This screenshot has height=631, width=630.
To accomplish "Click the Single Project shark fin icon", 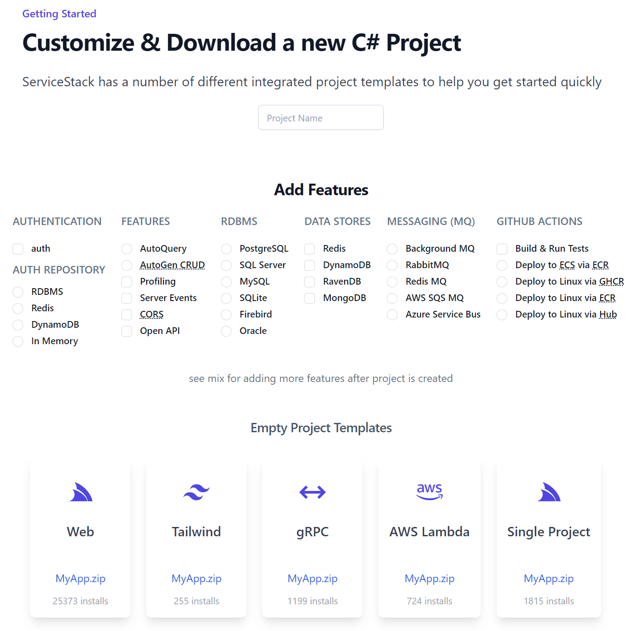I will pos(549,492).
